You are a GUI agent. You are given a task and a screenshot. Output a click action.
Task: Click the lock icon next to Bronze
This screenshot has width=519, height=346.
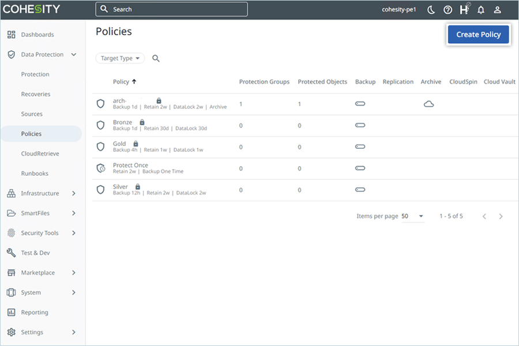coord(142,122)
